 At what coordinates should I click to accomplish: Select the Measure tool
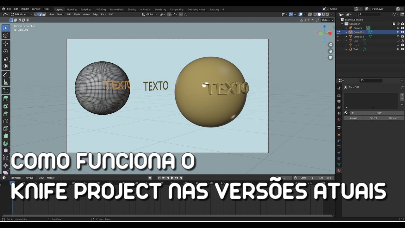coord(6,82)
